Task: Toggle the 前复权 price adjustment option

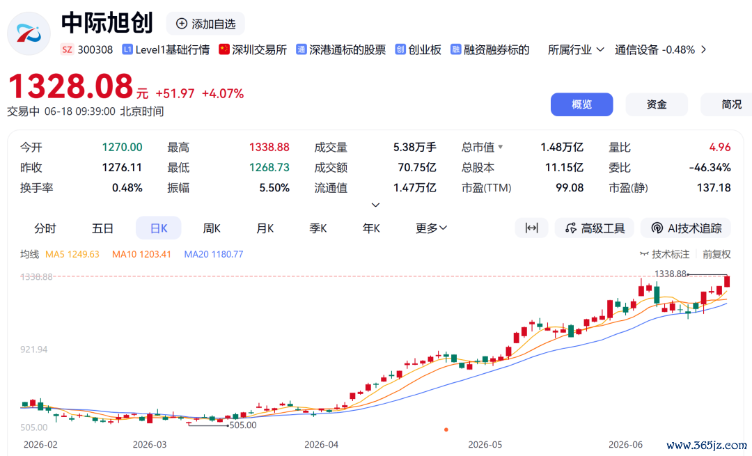Action: point(716,254)
